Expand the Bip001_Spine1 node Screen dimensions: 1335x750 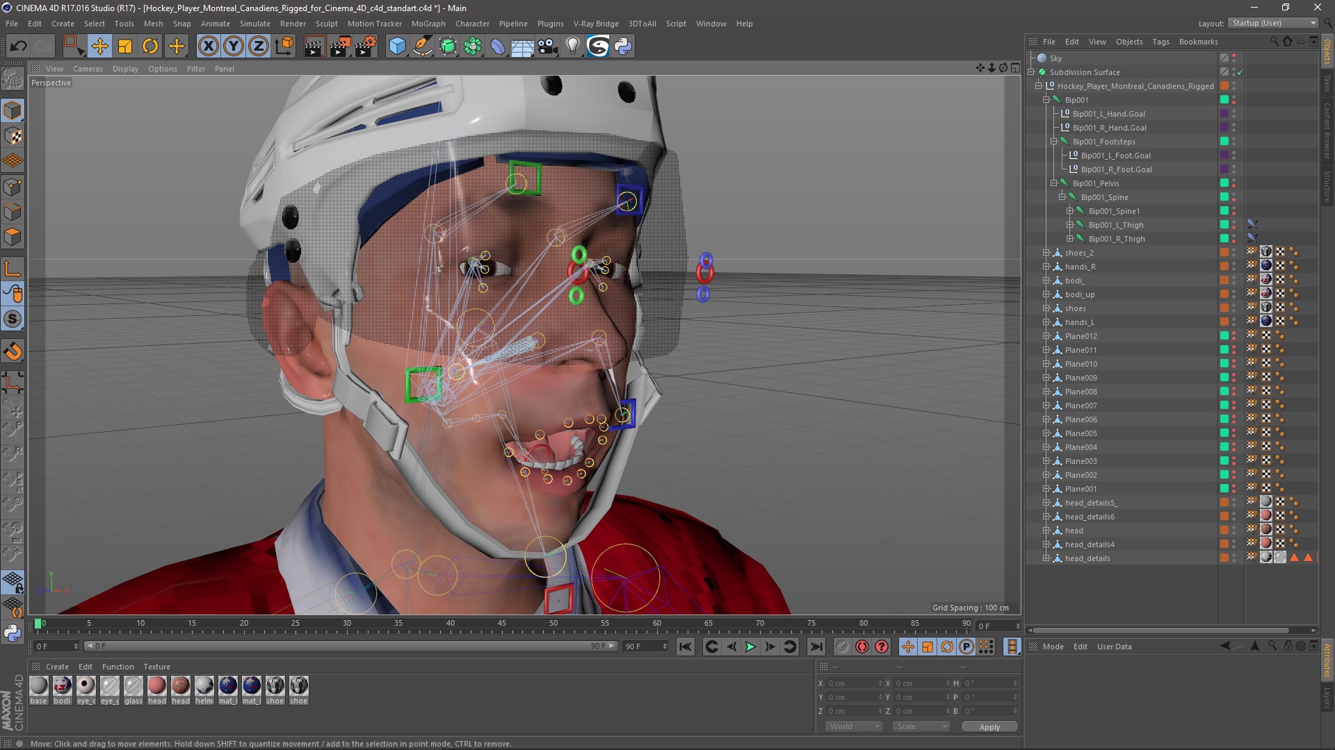pyautogui.click(x=1069, y=211)
